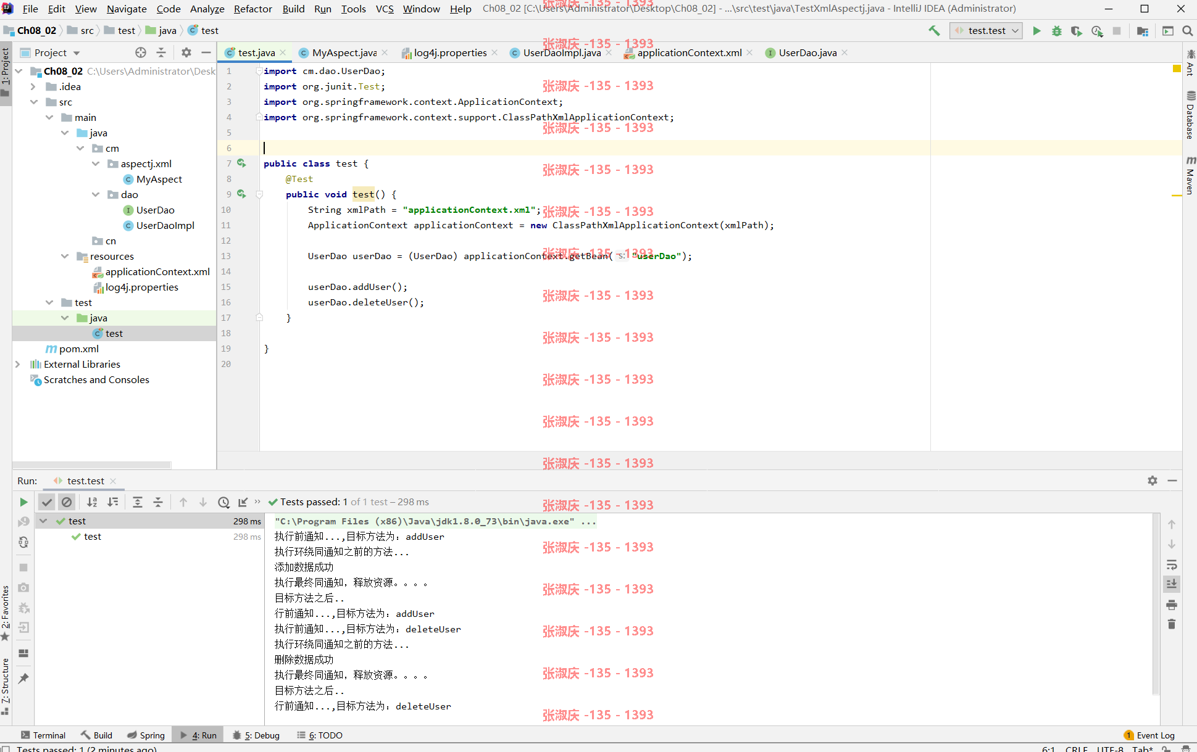Viewport: 1197px width, 752px height.
Task: Open the Terminal tool window
Action: (x=43, y=735)
